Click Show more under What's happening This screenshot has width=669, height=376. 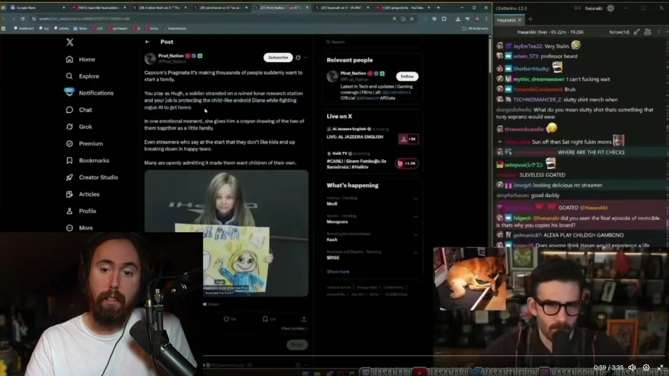point(338,272)
